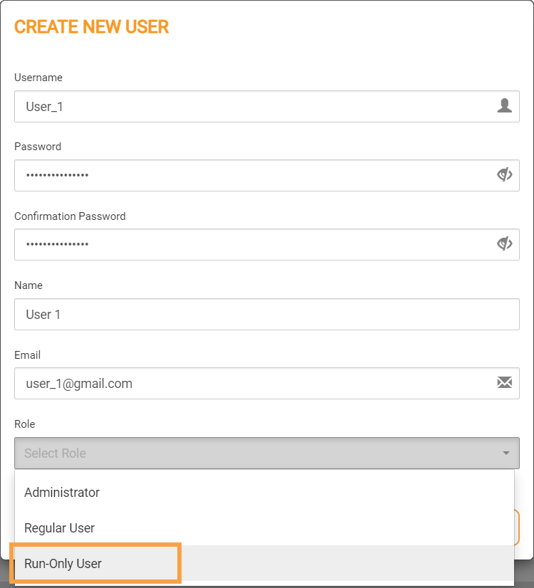Click the Password label text
The width and height of the screenshot is (534, 588).
click(x=38, y=147)
